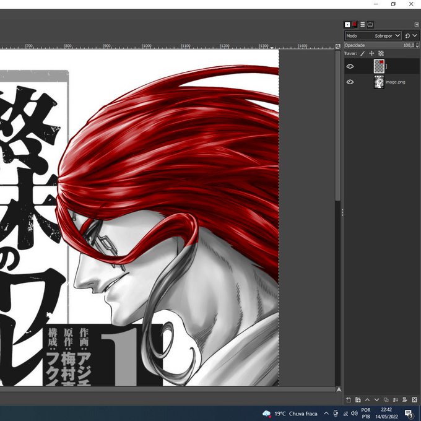Show hidden system tray icons
This screenshot has height=421, width=421.
(326, 413)
